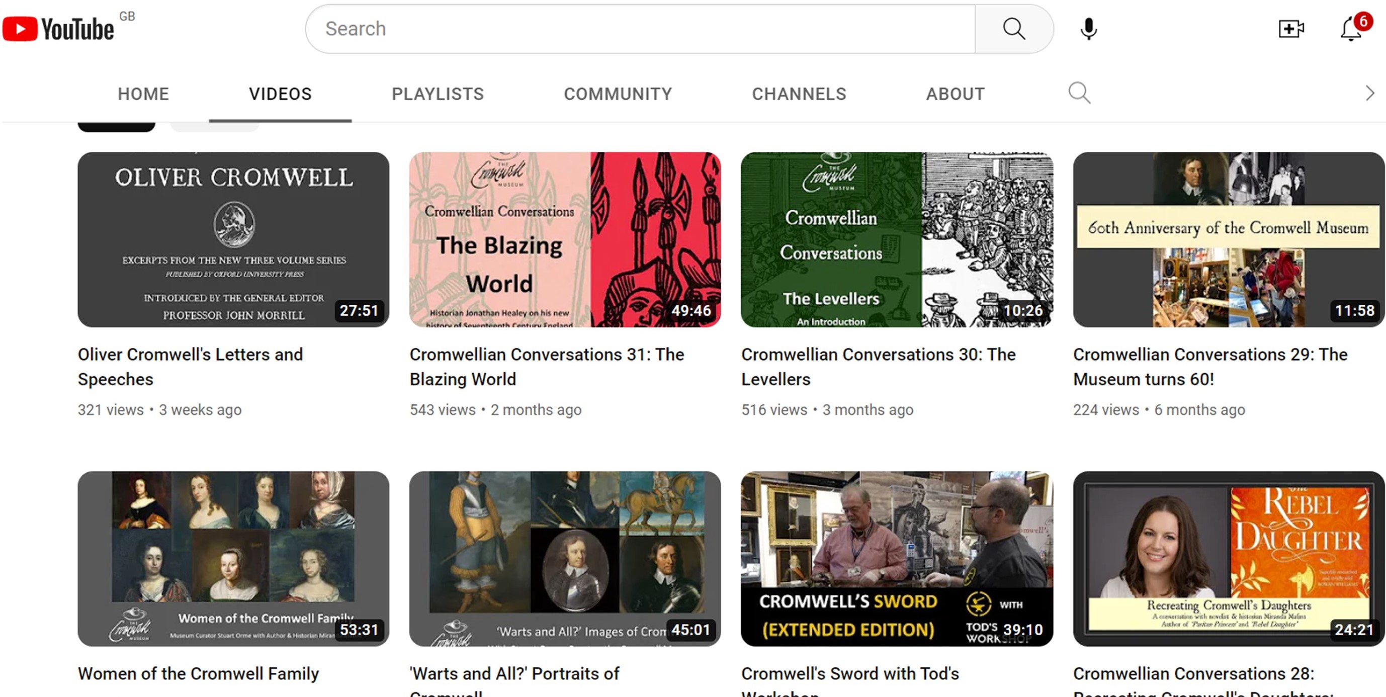Click the 53:31 duration badge
This screenshot has height=697, width=1386.
tap(360, 630)
